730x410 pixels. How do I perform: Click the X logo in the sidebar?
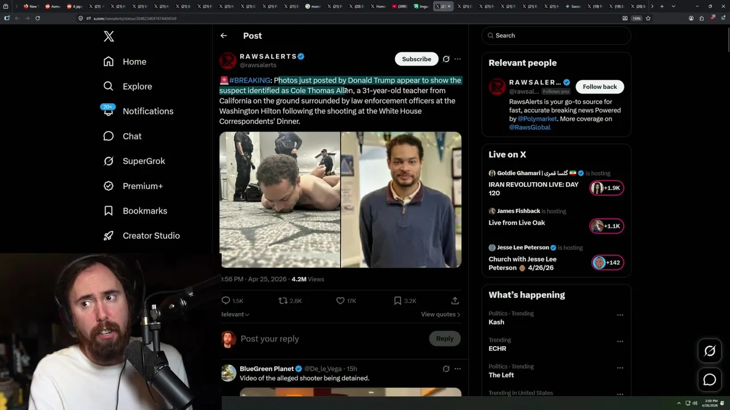pos(109,37)
